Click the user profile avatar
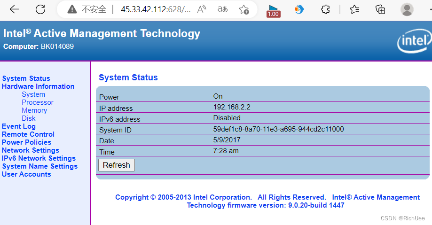 point(407,10)
